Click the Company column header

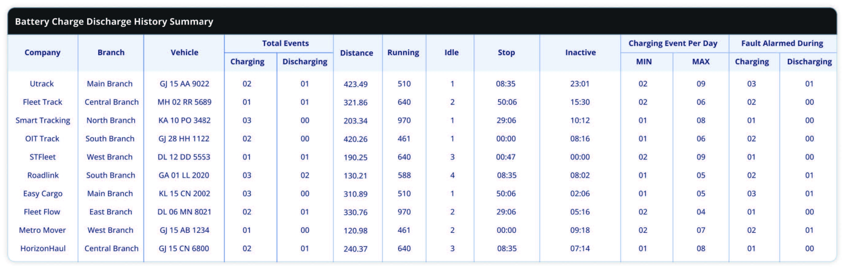(x=42, y=53)
